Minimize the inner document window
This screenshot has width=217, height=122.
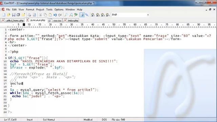[206, 9]
